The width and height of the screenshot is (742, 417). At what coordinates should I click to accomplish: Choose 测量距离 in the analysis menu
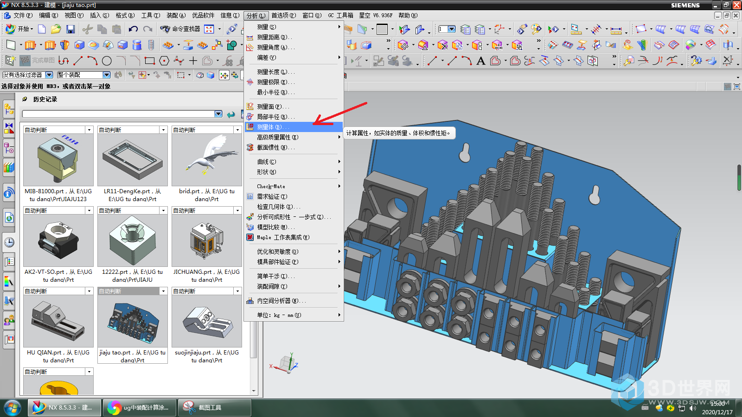[x=294, y=37]
